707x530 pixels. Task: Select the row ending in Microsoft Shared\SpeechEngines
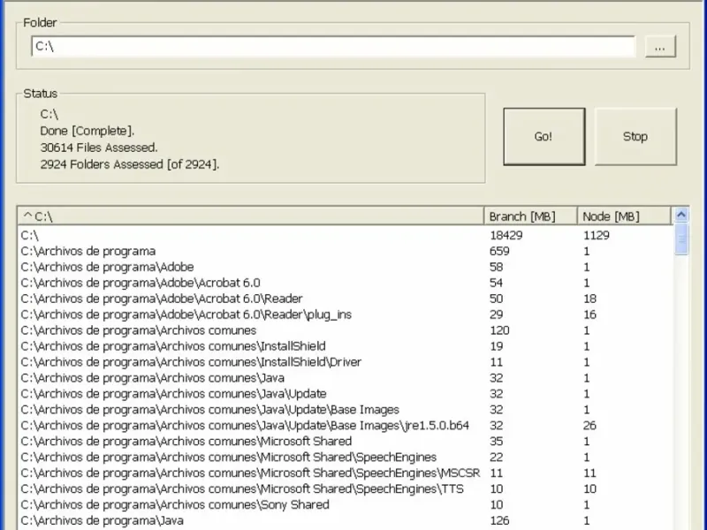tap(345, 457)
